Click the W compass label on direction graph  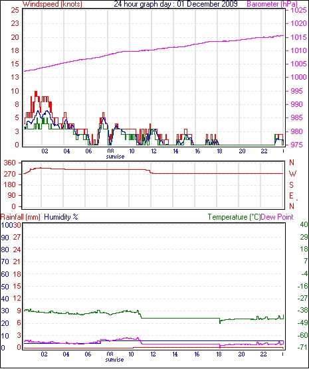(x=292, y=174)
